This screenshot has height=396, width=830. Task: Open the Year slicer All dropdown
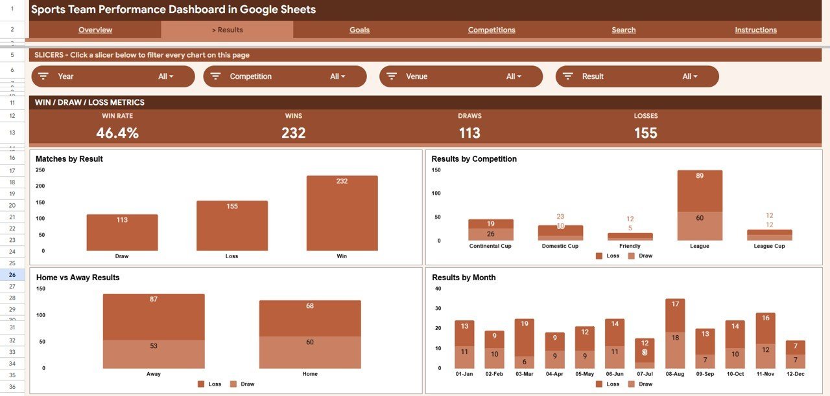[x=166, y=76]
